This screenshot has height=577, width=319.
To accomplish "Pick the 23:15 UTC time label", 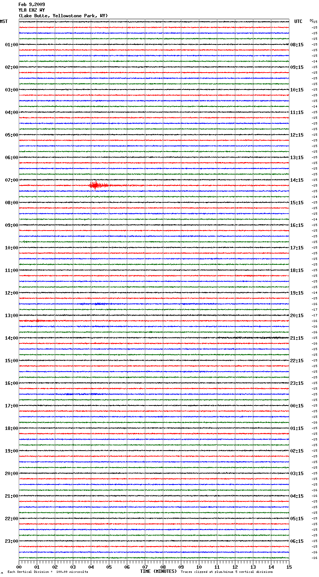I will point(297,383).
